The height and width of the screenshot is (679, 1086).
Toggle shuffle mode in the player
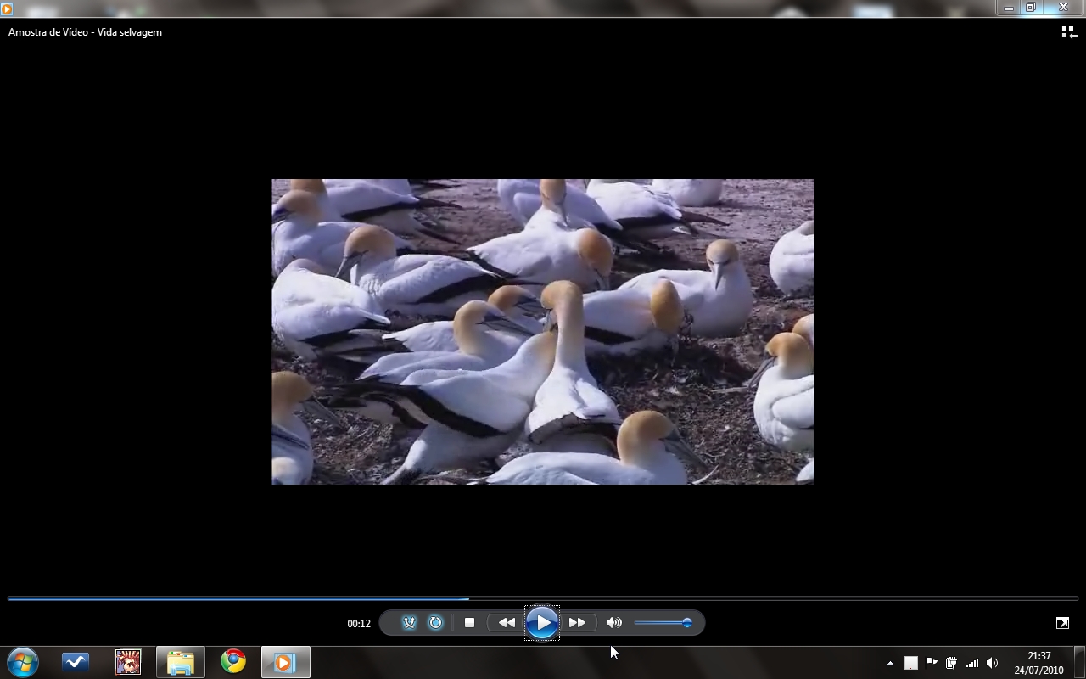[x=409, y=623]
